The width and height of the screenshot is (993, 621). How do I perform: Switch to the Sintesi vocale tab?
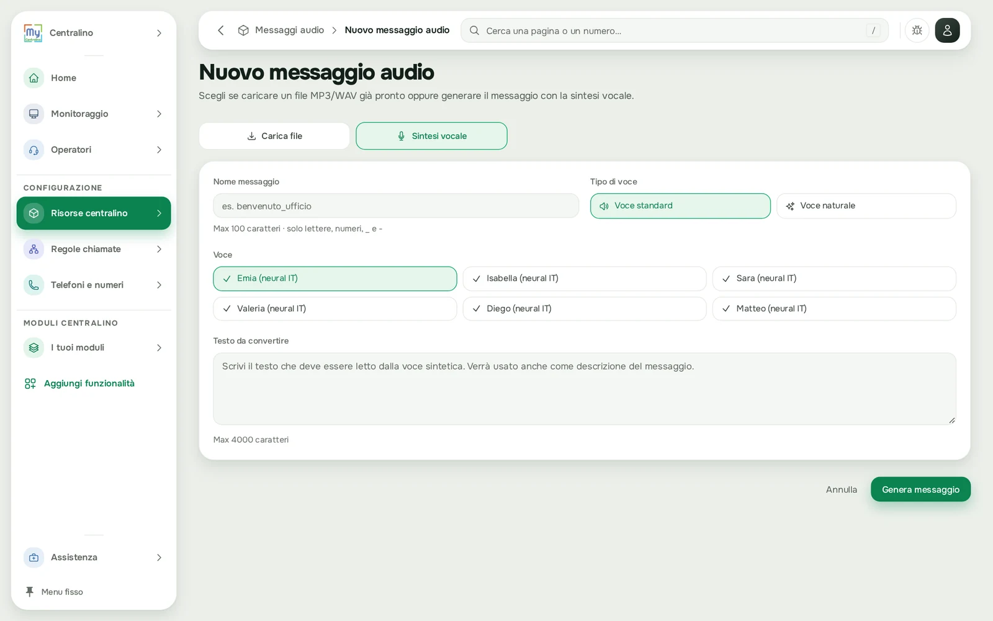[x=431, y=136]
